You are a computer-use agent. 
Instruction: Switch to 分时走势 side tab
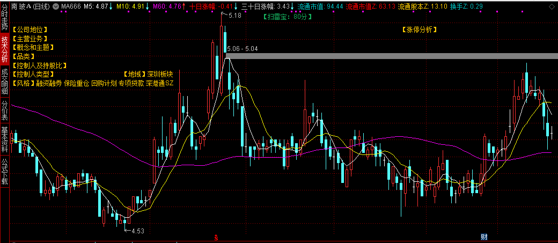pos(5,17)
